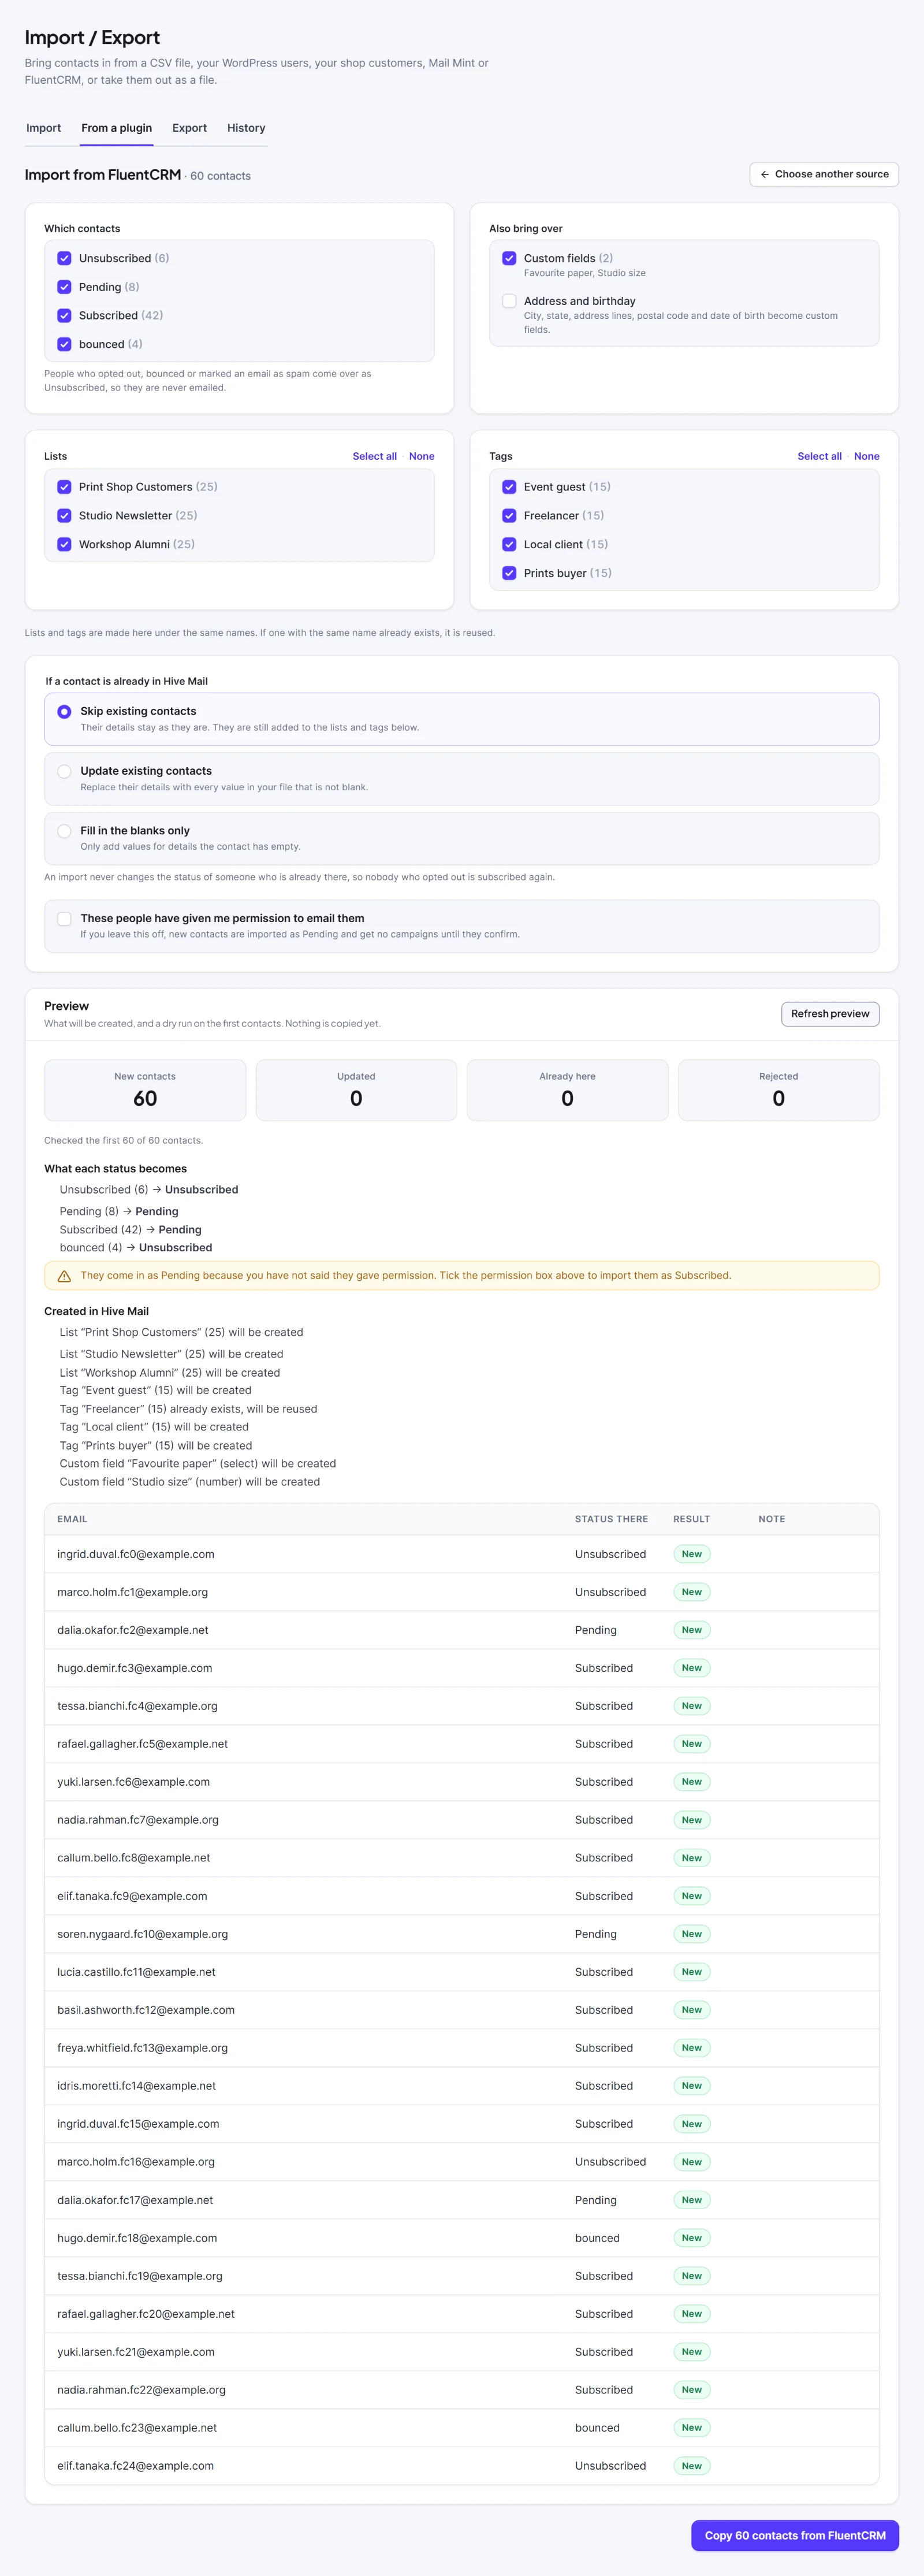This screenshot has width=924, height=2576.
Task: Toggle the Subscribed (42) checkbox
Action: (64, 315)
